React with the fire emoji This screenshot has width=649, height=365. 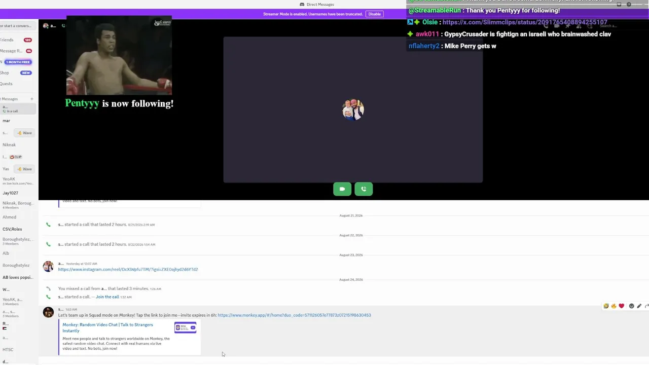click(614, 306)
